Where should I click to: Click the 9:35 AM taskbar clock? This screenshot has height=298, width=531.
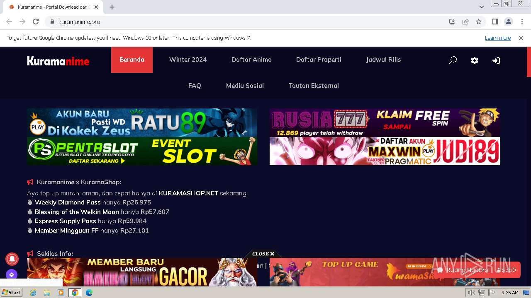coord(510,293)
